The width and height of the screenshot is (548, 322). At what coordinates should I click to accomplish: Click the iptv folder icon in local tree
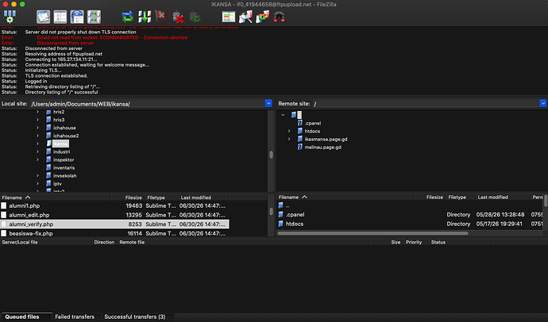tap(49, 183)
